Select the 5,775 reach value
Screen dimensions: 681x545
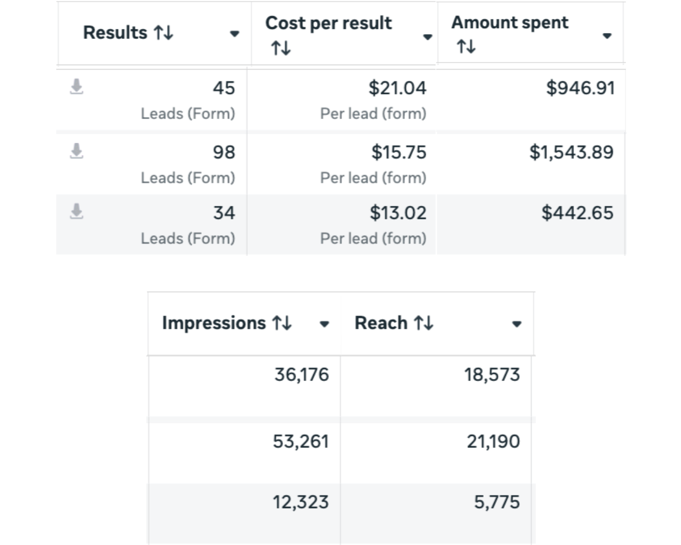click(x=496, y=502)
